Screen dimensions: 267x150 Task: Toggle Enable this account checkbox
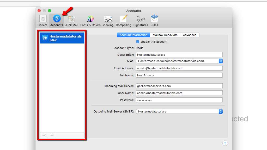[138, 42]
